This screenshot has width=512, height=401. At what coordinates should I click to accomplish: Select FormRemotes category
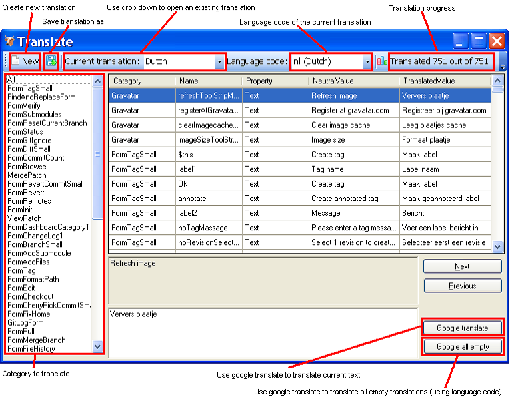click(49, 201)
